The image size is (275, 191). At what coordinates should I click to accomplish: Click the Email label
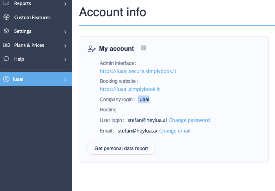tap(107, 131)
